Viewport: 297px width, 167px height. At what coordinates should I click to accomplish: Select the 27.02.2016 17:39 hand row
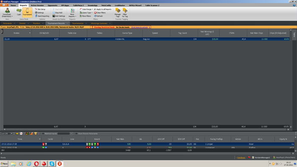click(x=147, y=144)
